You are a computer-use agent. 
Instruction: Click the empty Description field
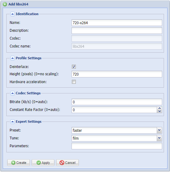tap(117, 31)
